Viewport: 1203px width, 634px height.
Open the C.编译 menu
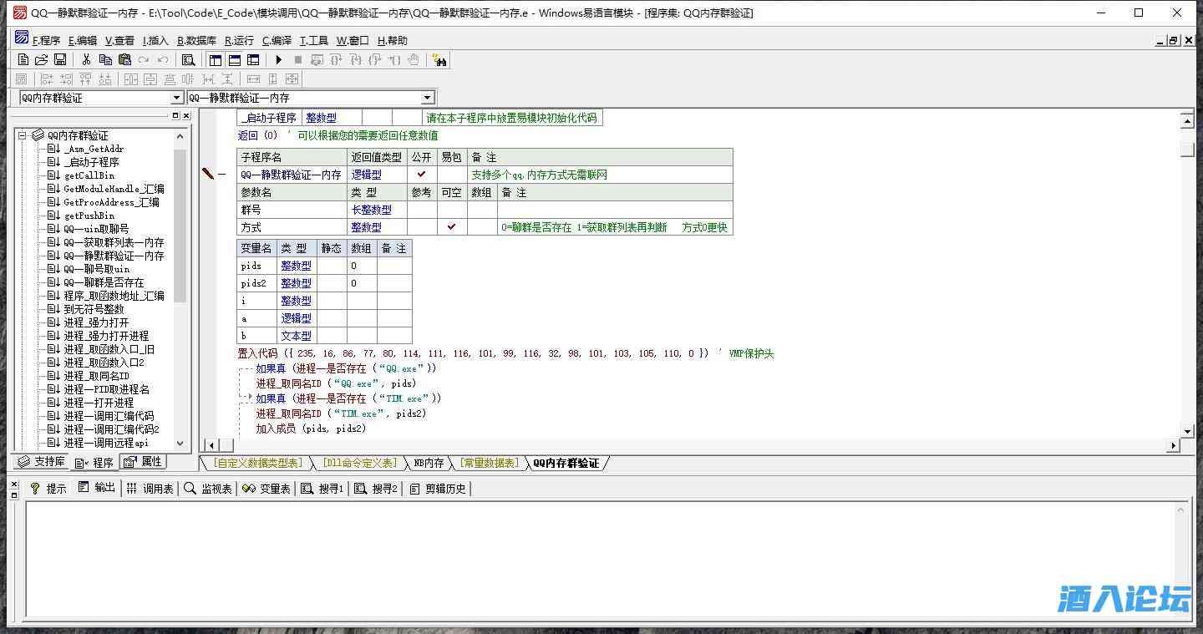(x=277, y=40)
